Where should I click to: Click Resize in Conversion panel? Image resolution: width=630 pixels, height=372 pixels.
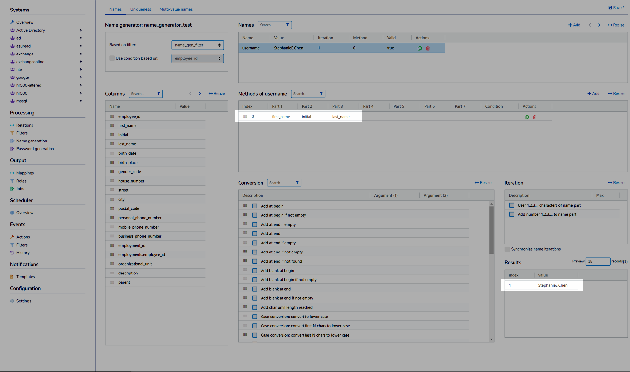483,183
